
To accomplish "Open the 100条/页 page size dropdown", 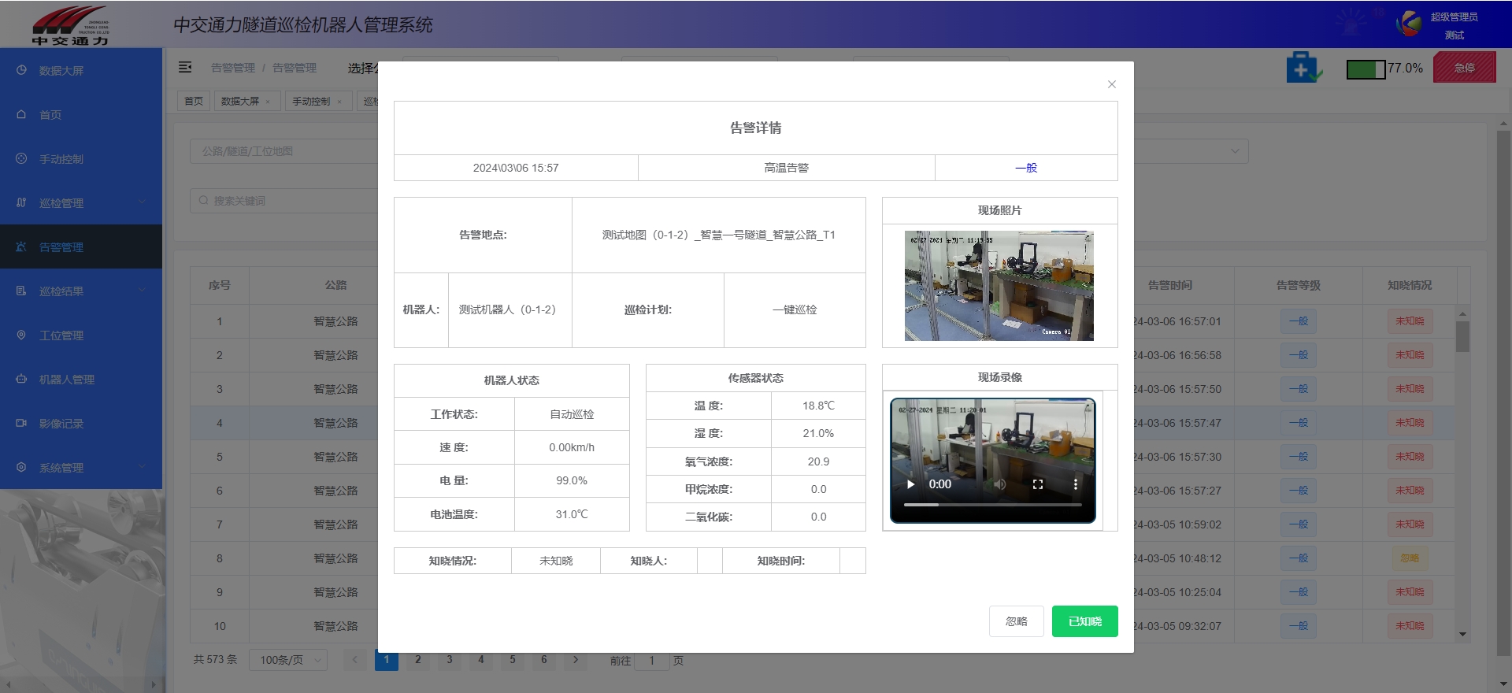I will pos(288,660).
